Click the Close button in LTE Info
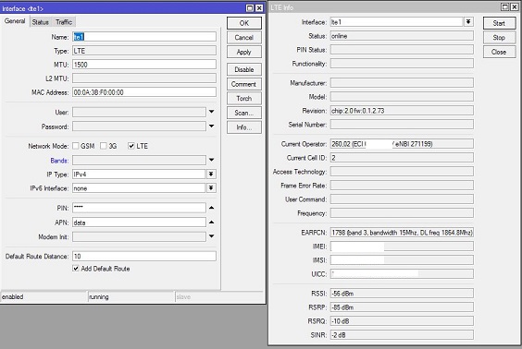The height and width of the screenshot is (349, 522). [x=499, y=52]
